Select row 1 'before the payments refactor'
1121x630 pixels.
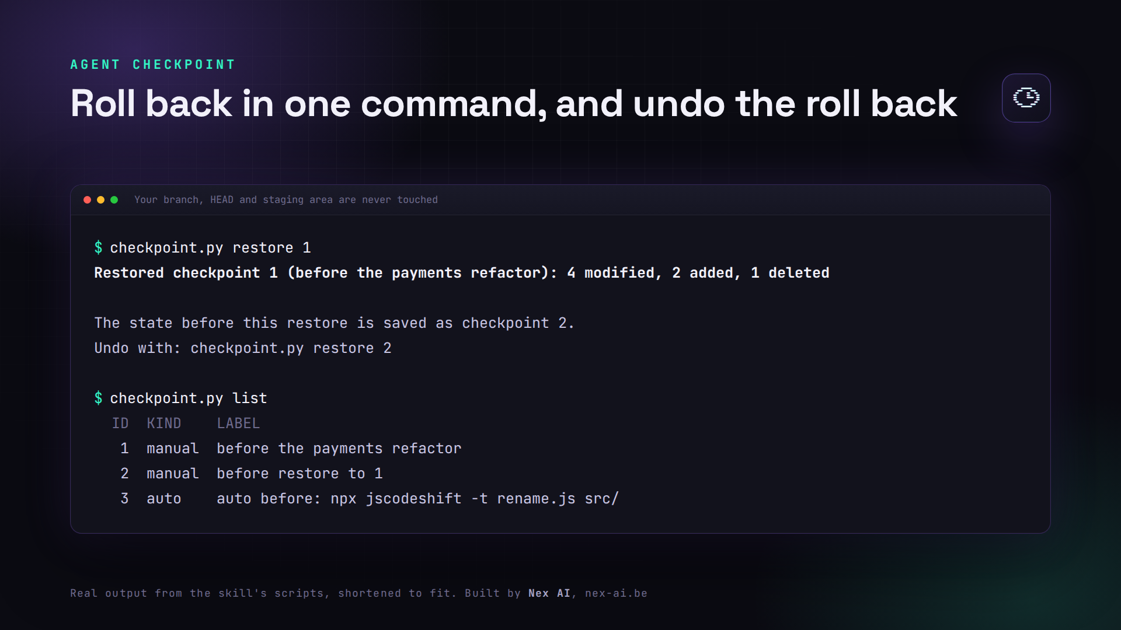click(291, 449)
